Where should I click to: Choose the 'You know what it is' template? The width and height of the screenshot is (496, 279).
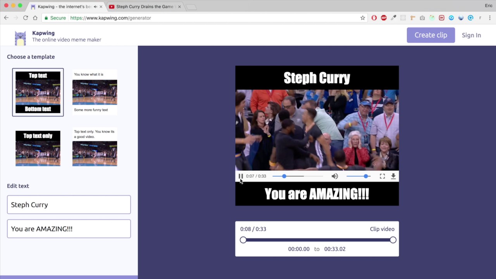(x=95, y=92)
